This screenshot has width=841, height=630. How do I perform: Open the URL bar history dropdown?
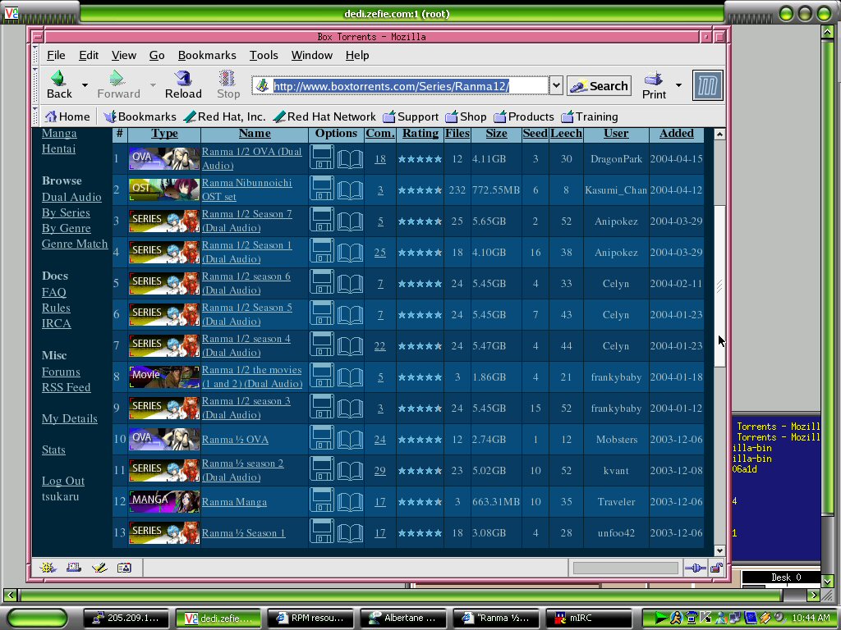pyautogui.click(x=556, y=85)
